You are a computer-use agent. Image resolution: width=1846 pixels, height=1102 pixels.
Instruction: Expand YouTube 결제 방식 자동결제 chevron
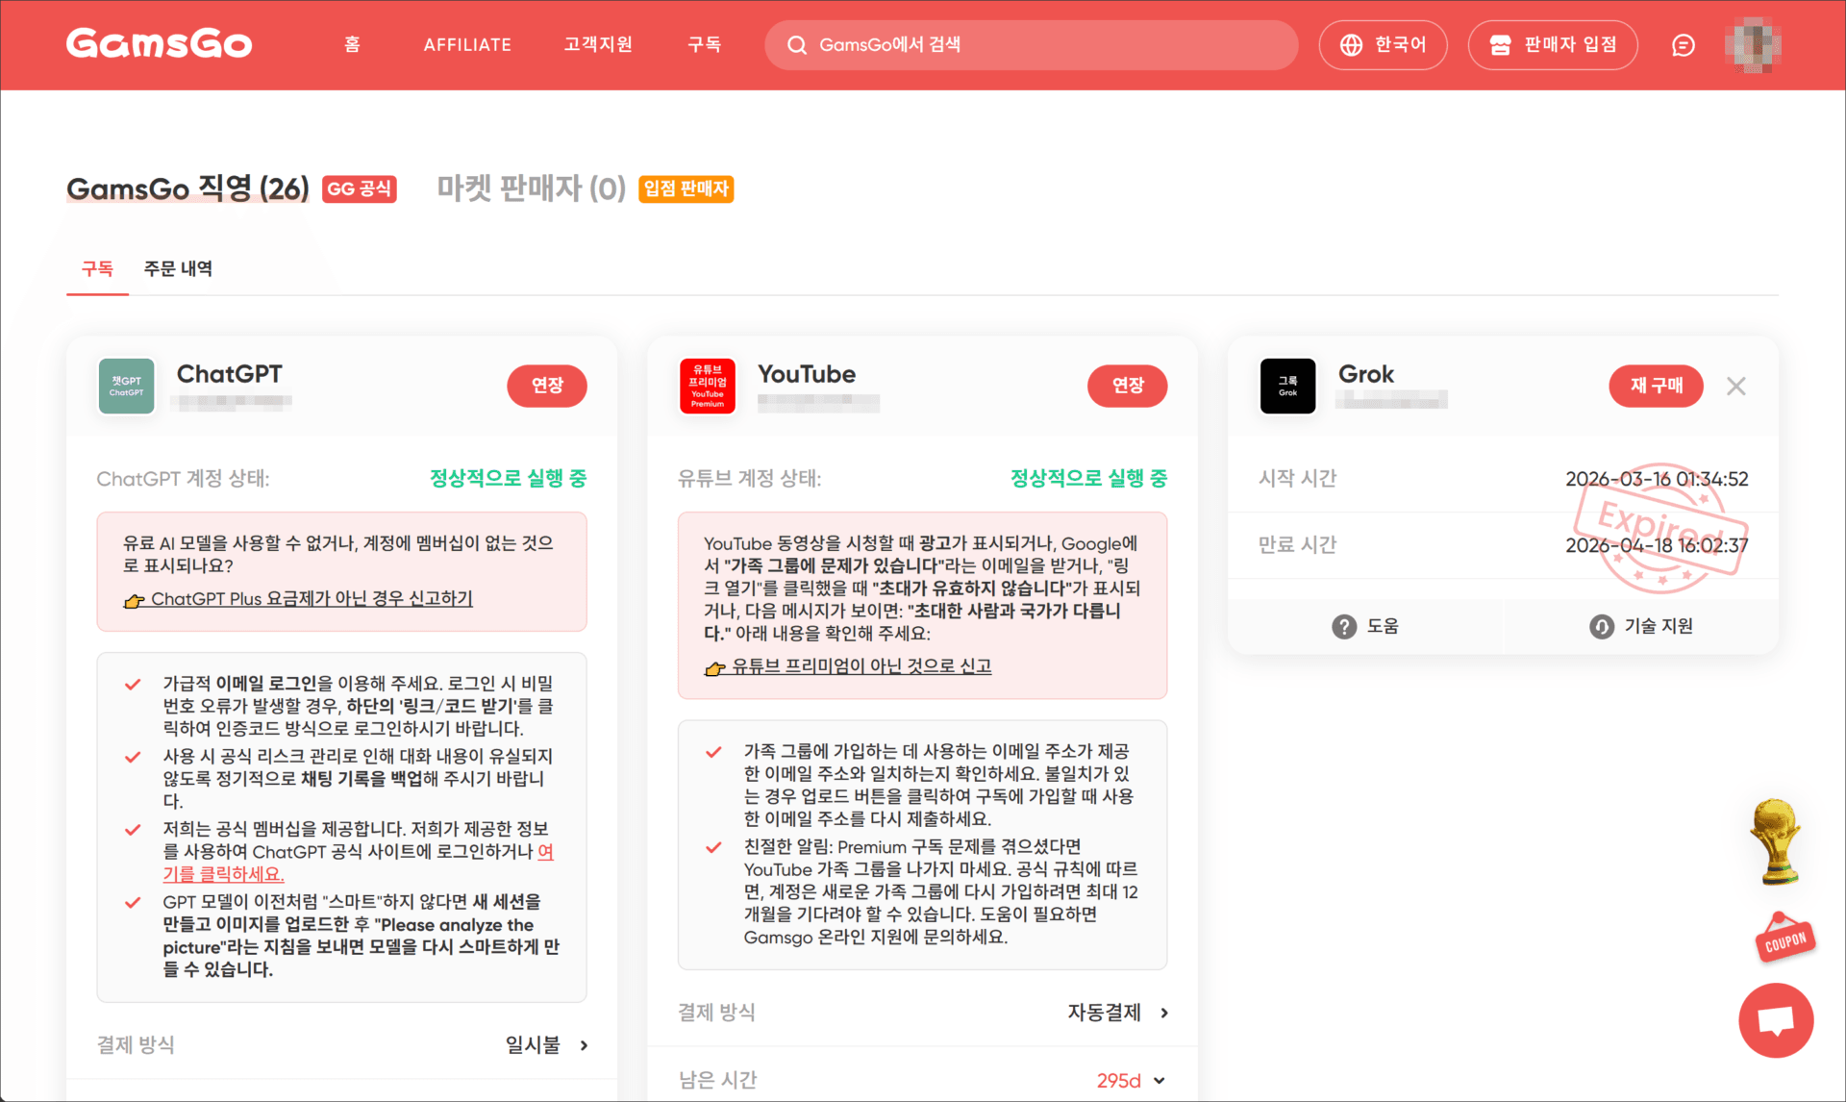[1164, 1013]
